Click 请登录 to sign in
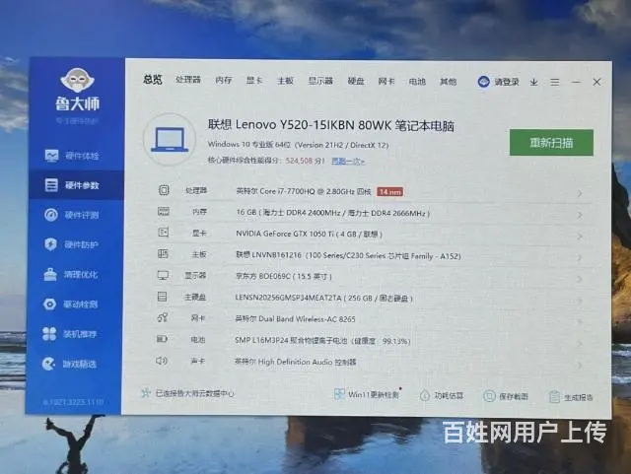The image size is (631, 474). pos(499,82)
